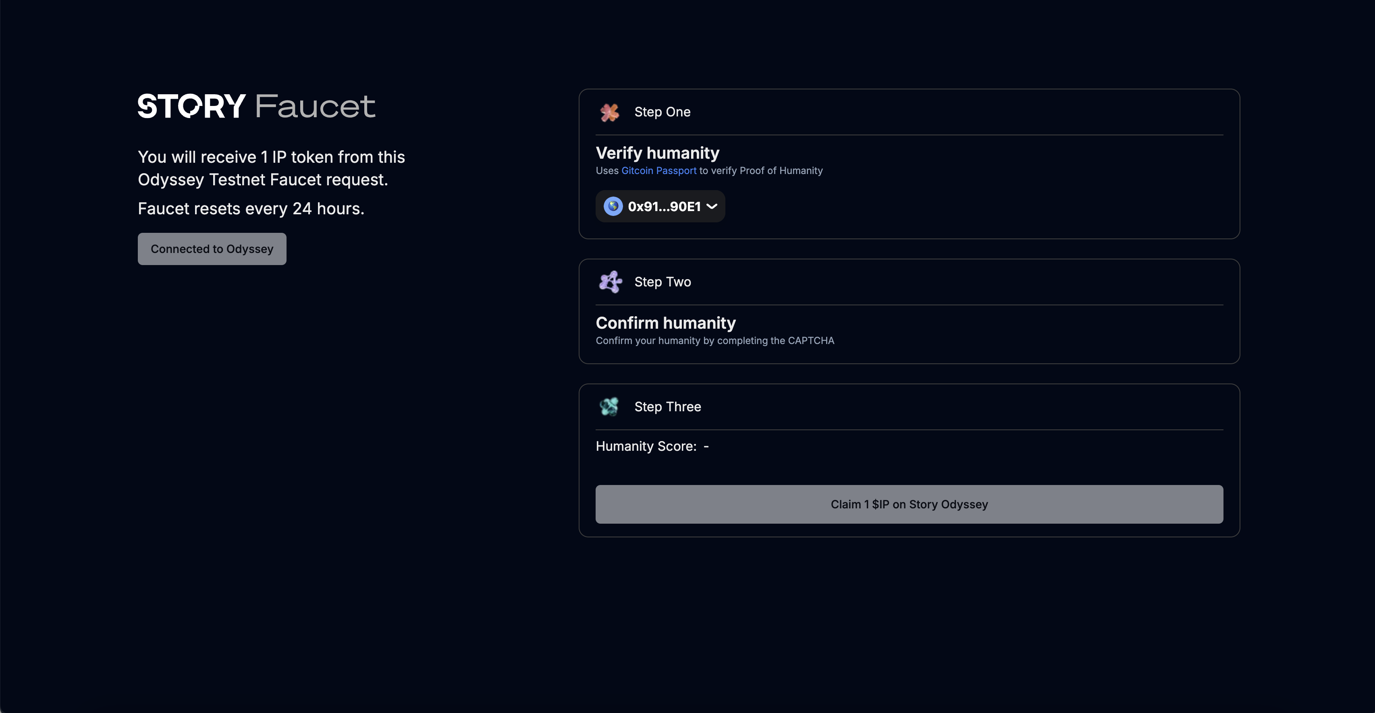Open the Gitcoin Passport link
Image resolution: width=1375 pixels, height=713 pixels.
(658, 170)
